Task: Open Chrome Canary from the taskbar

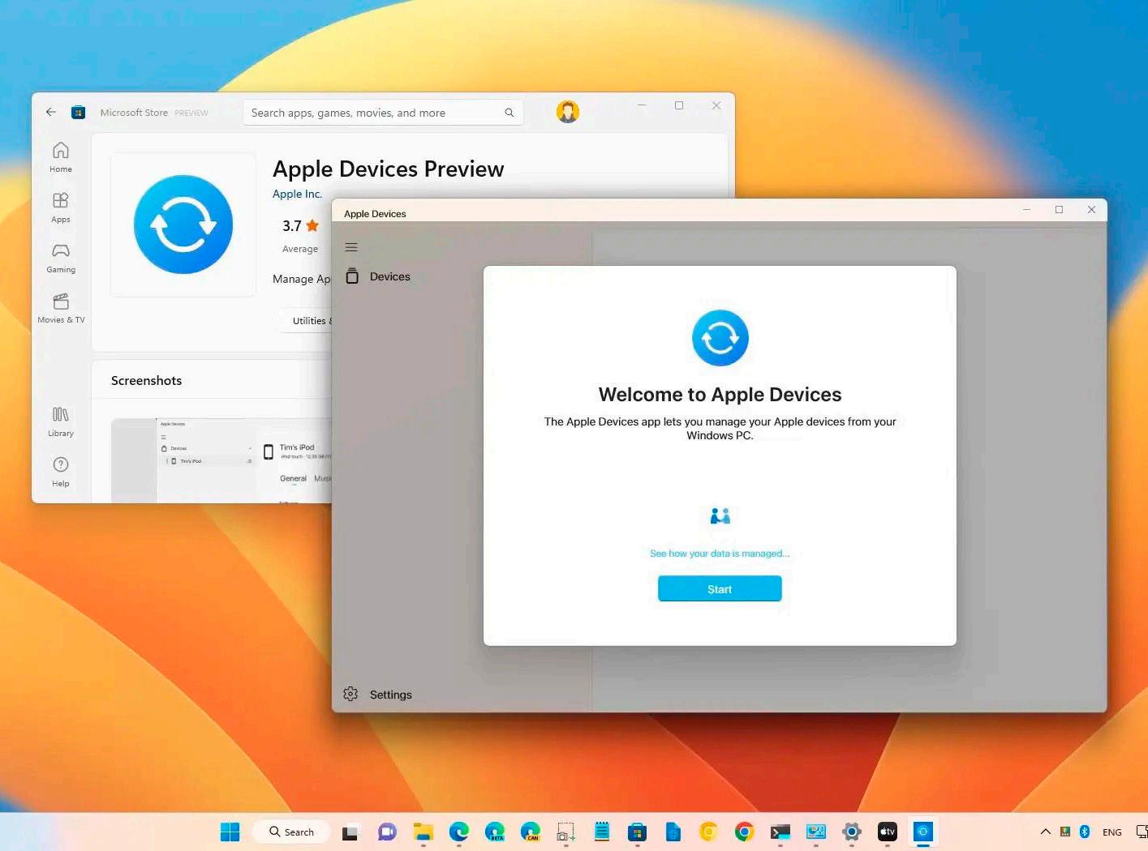Action: pos(709,832)
